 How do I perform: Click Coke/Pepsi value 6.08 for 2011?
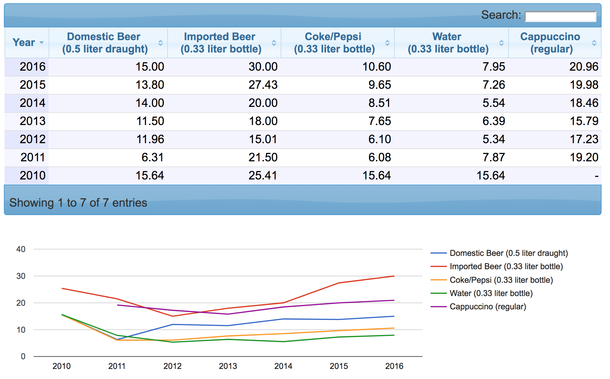coord(380,158)
